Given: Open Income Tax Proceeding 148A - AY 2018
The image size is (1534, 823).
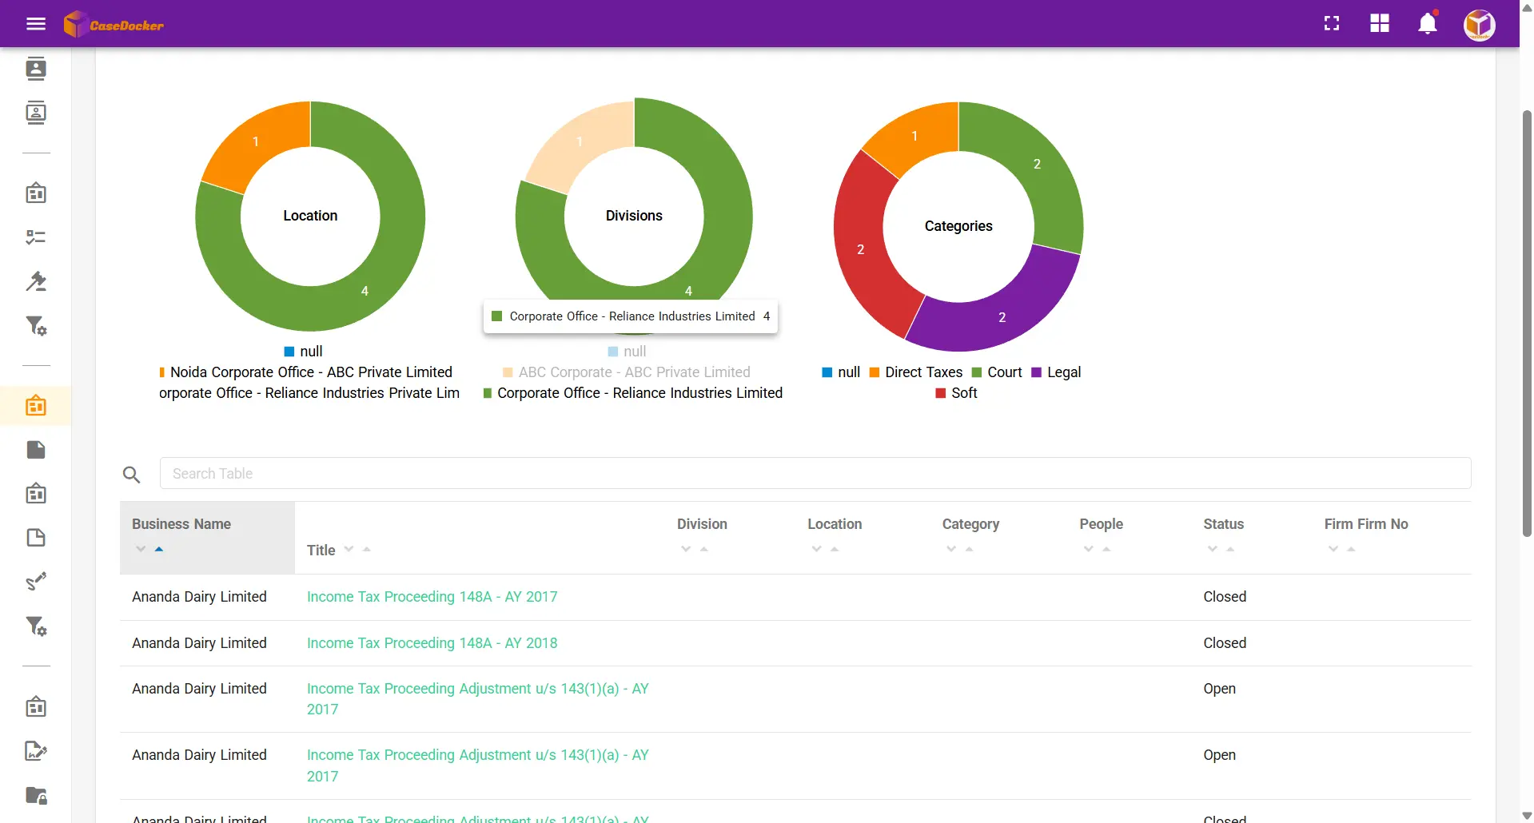Looking at the screenshot, I should (x=432, y=643).
